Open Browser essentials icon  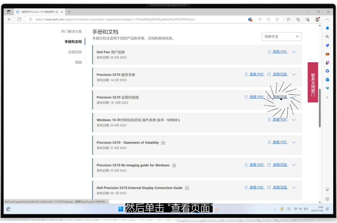click(307, 19)
